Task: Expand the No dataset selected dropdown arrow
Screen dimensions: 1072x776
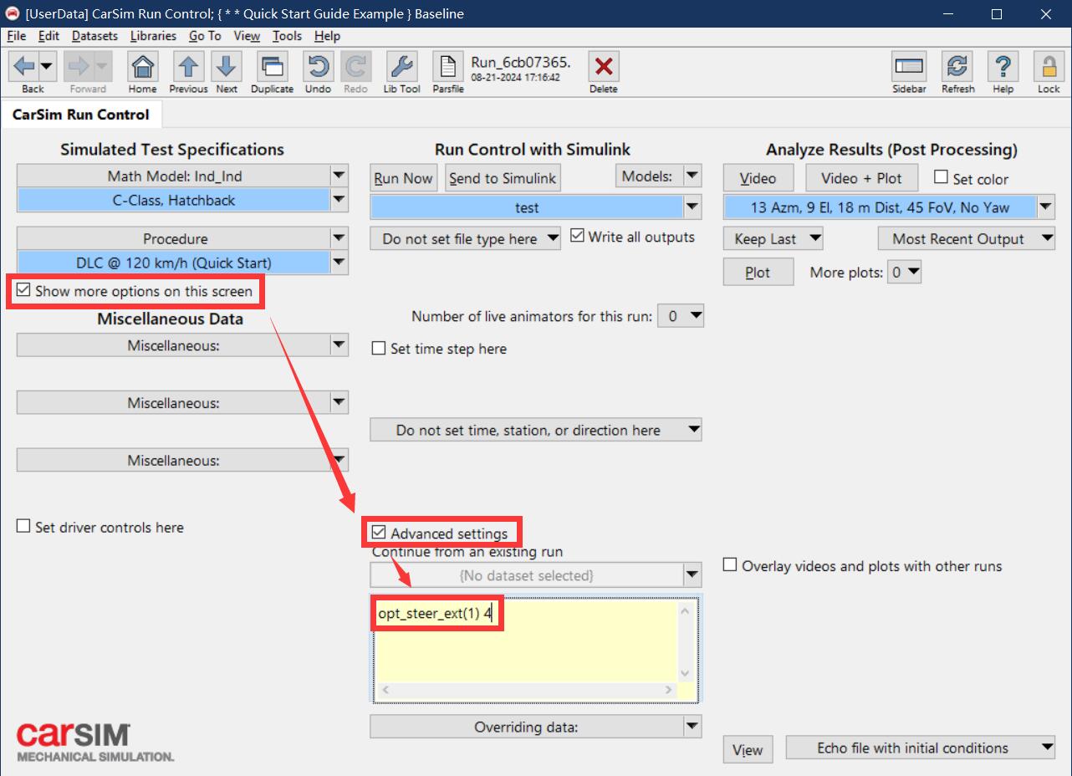Action: (692, 575)
